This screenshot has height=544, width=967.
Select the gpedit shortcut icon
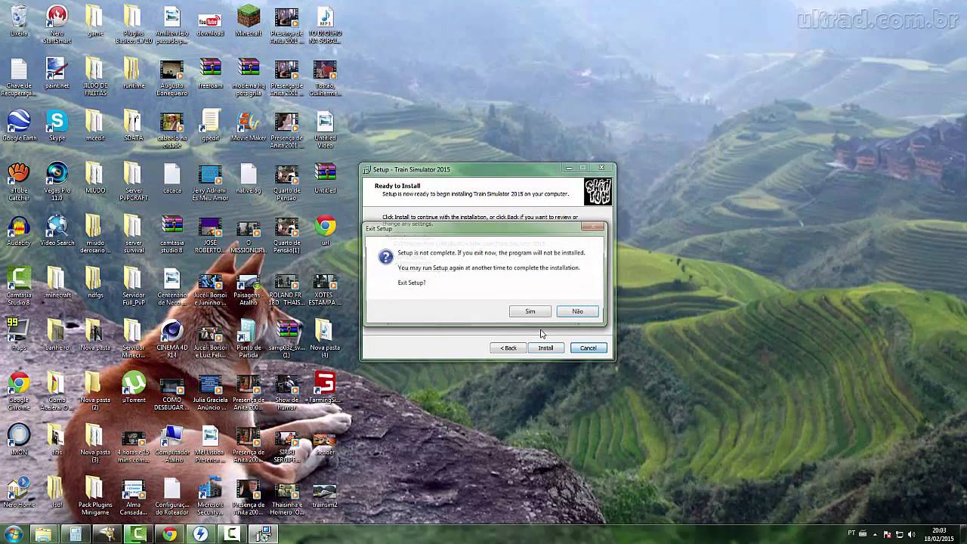pos(210,126)
